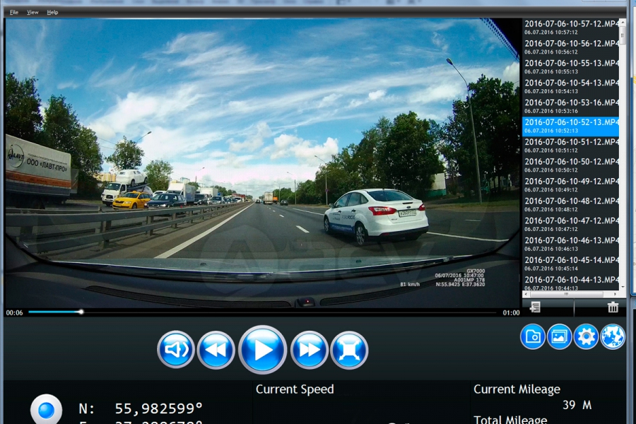Viewport: 636px width, 424px height.
Task: Open settings with the gear icon
Action: click(586, 336)
